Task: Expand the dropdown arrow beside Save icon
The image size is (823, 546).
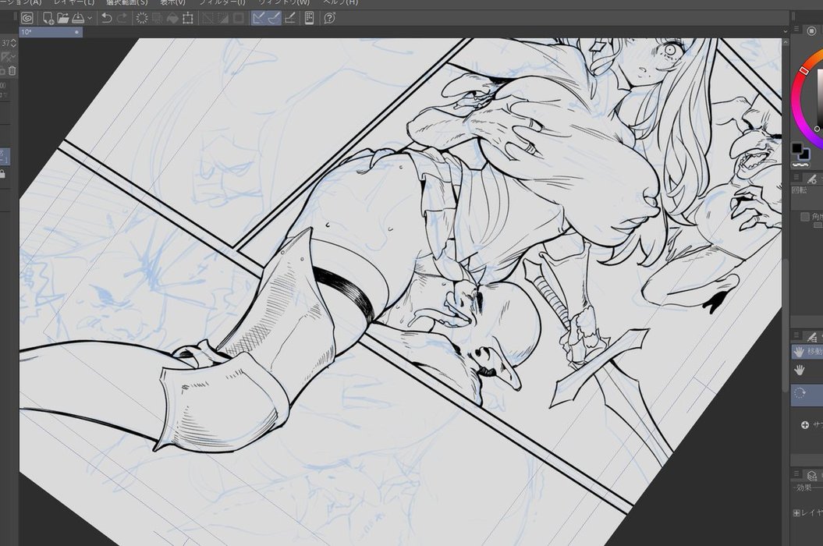Action: coord(90,18)
